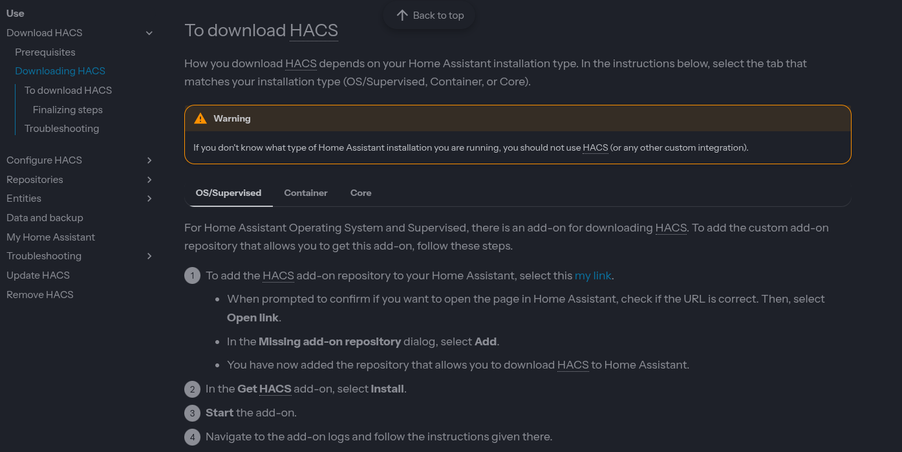Screen dimensions: 902x452
Task: Click the orange warning triangle icon
Action: point(200,118)
